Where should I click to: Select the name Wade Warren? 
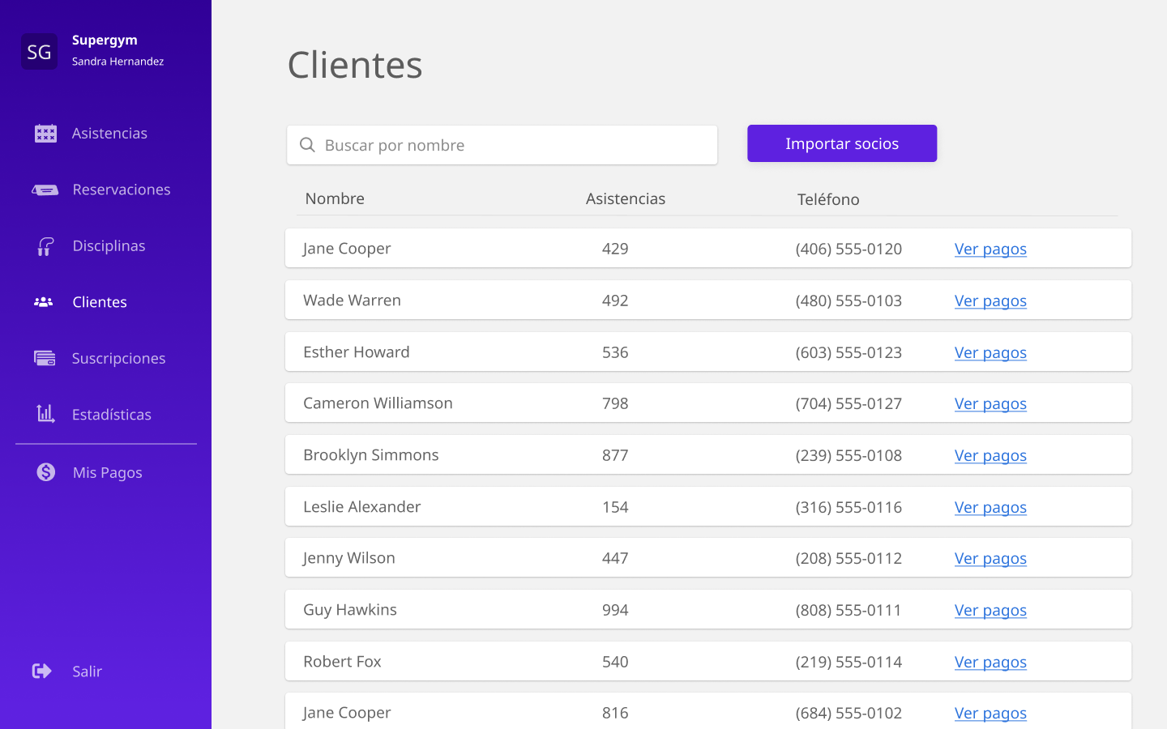352,300
